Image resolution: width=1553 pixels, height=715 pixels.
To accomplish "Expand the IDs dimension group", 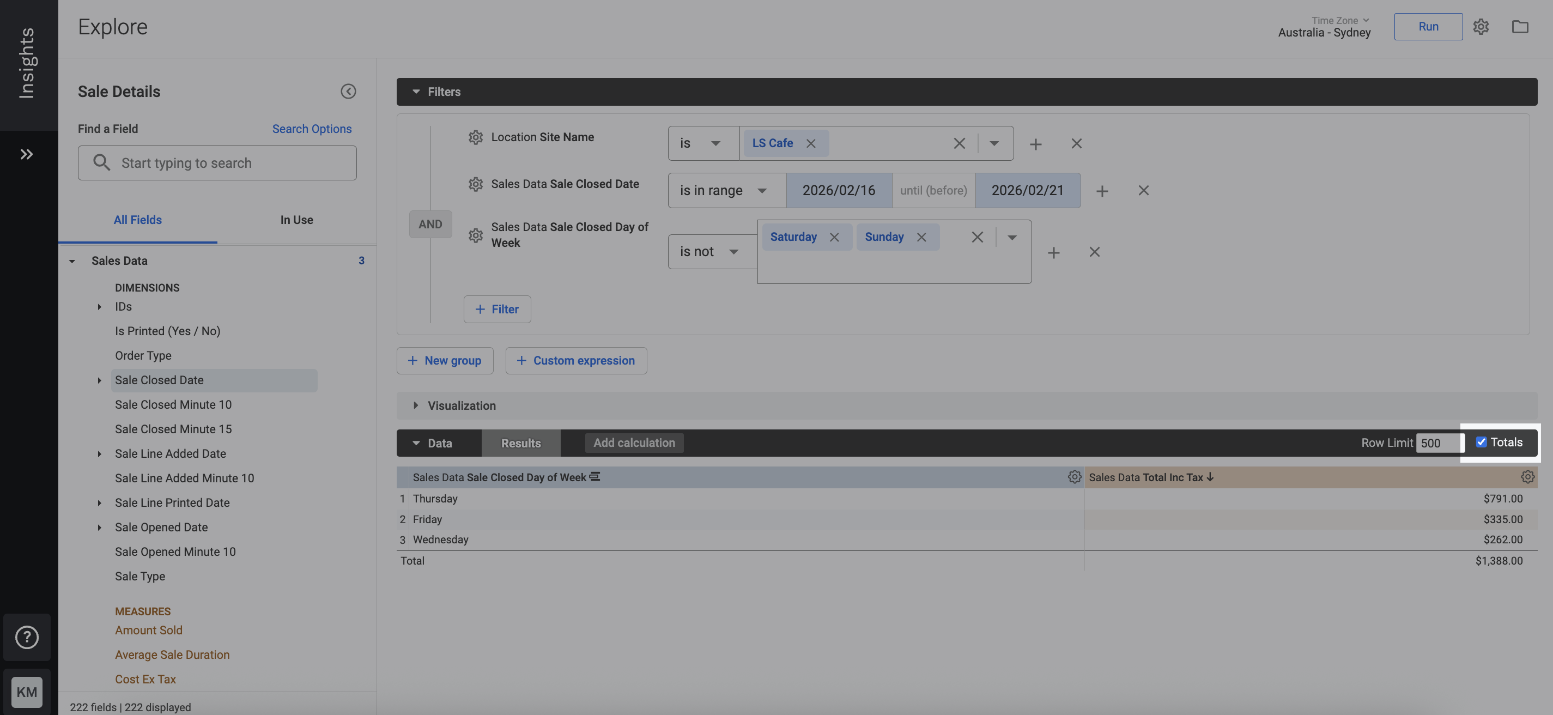I will click(100, 307).
